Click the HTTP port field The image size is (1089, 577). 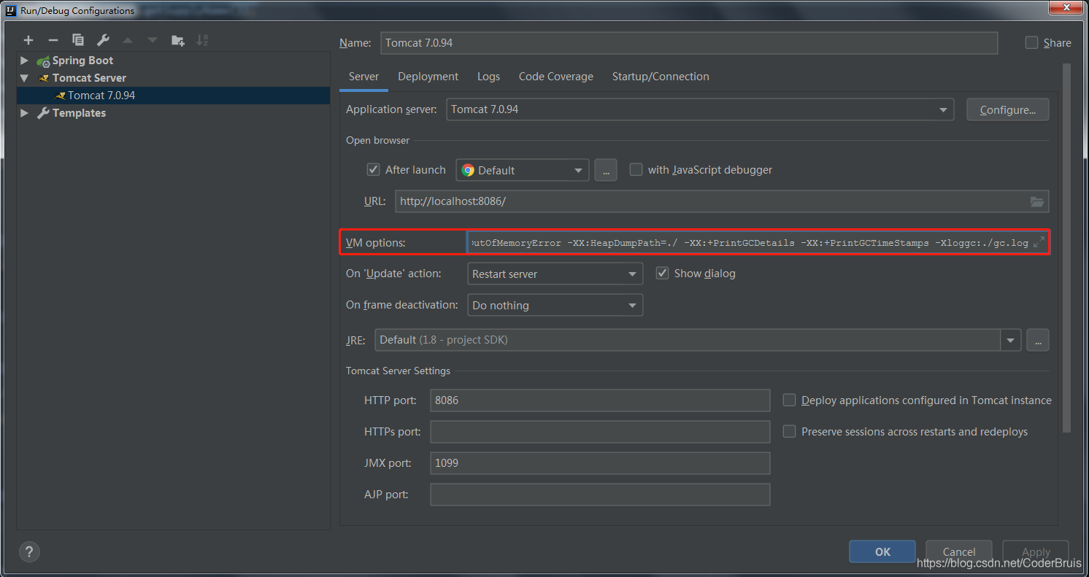(600, 400)
